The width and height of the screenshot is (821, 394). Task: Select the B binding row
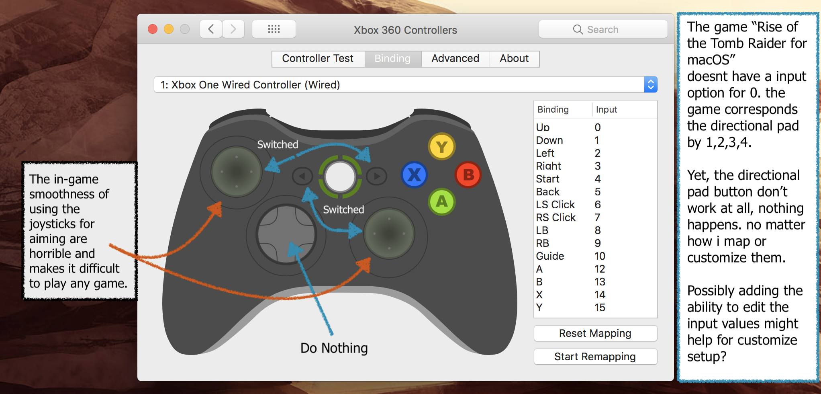(x=595, y=282)
